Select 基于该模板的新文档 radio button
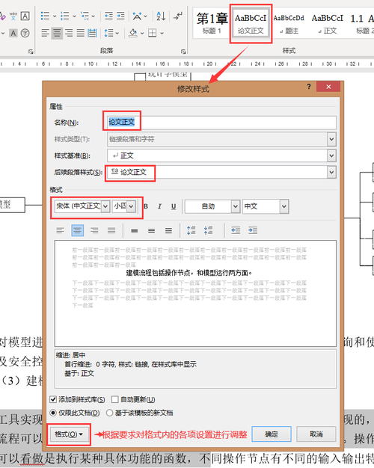374x468 pixels. (110, 413)
